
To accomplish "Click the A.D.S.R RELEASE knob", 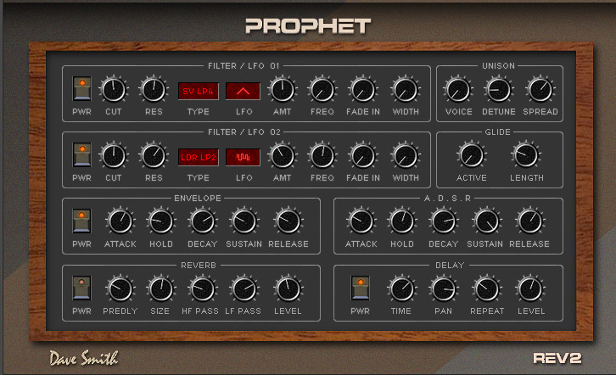I will [x=530, y=221].
